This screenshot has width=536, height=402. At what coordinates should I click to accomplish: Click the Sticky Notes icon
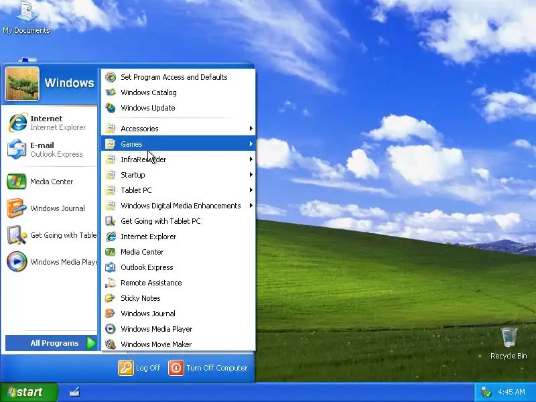pyautogui.click(x=111, y=298)
